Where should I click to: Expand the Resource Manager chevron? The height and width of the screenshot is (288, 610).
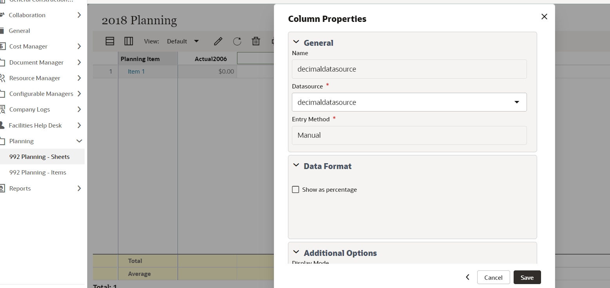pos(79,78)
